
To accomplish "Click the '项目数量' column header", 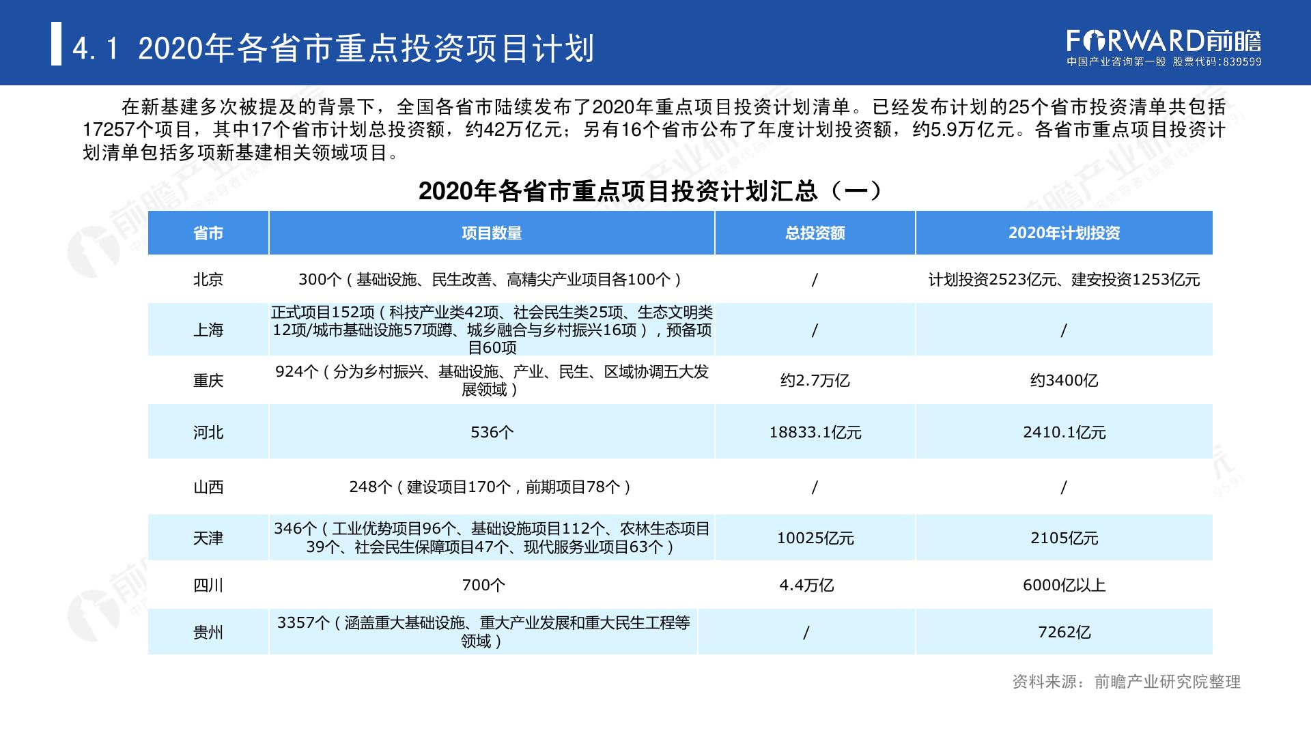I will tap(492, 233).
